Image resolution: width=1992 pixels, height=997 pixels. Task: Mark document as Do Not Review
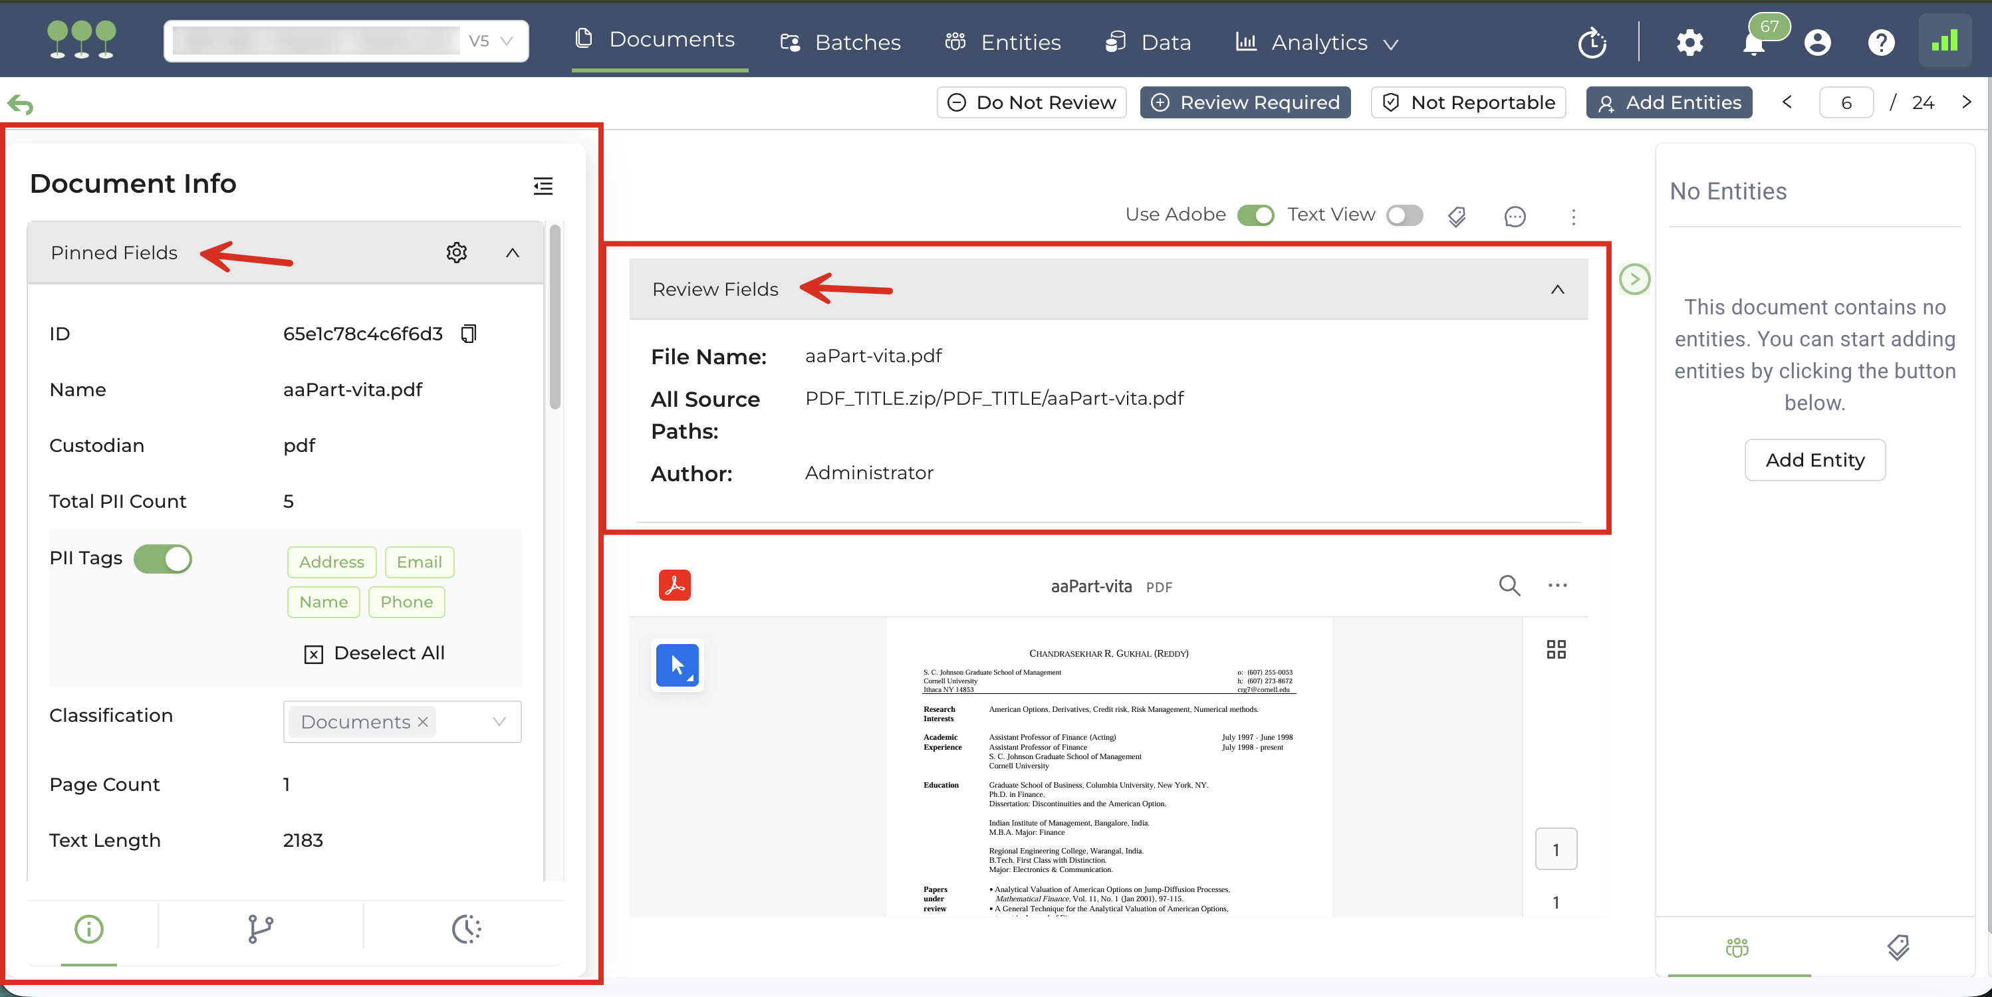pyautogui.click(x=1032, y=103)
